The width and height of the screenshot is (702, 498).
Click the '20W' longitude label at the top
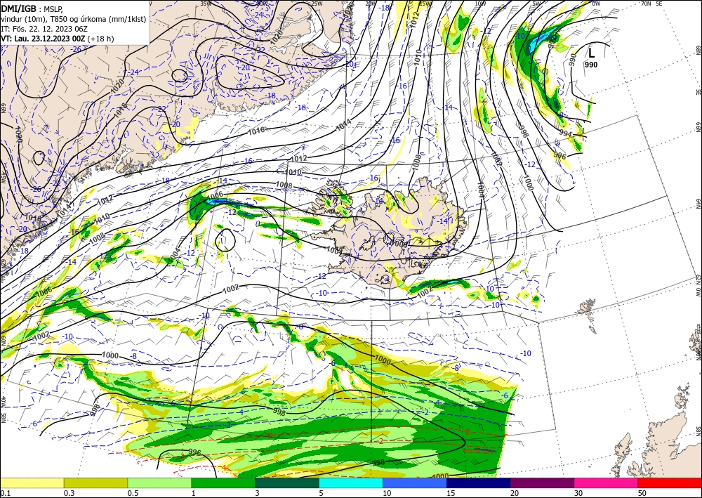pyautogui.click(x=370, y=4)
